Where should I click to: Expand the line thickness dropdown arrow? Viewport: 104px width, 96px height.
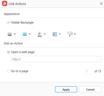30,34
